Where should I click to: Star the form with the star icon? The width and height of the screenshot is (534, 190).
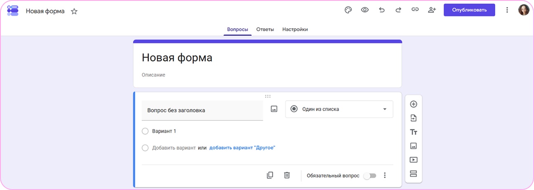[x=74, y=11]
